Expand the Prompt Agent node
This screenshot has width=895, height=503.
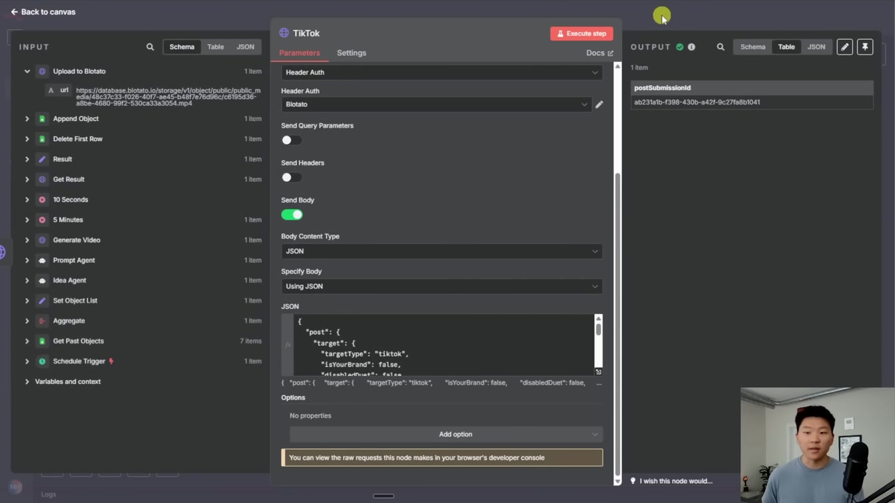point(27,261)
